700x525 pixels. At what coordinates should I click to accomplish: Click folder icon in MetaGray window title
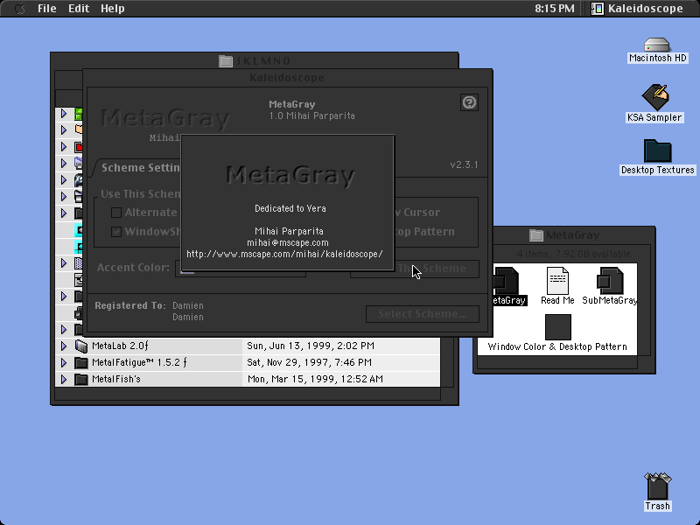tap(536, 234)
